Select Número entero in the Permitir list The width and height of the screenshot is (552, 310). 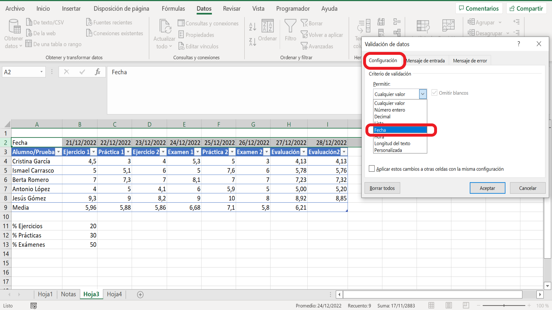point(400,110)
